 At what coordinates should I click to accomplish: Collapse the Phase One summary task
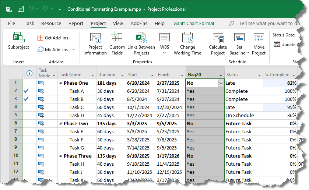click(60, 83)
